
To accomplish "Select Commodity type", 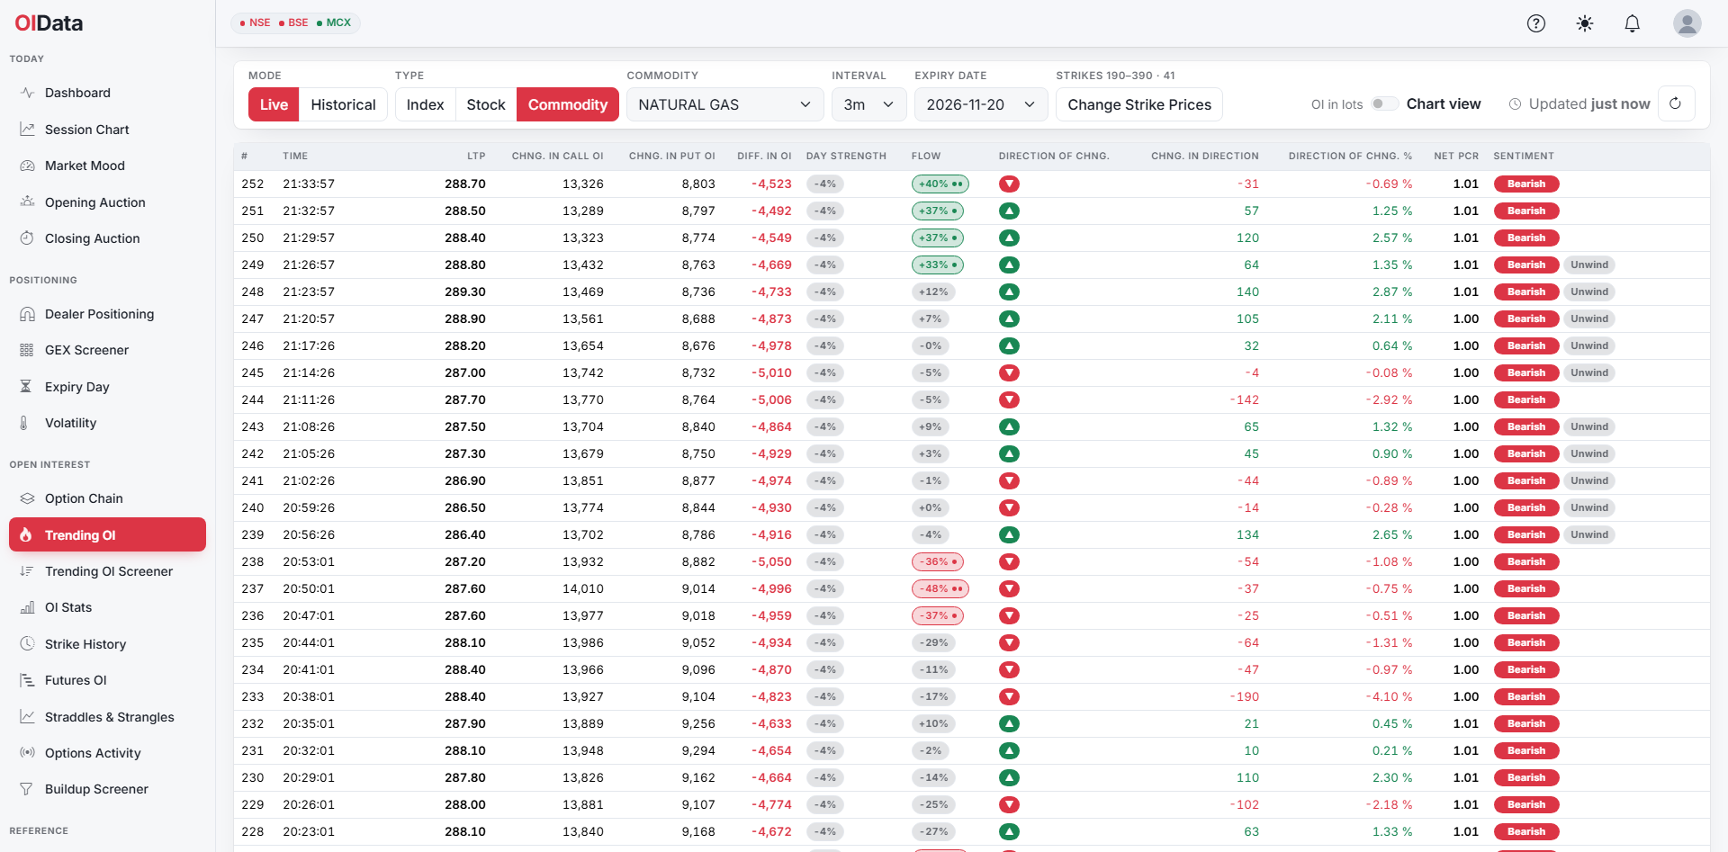I will tap(568, 104).
